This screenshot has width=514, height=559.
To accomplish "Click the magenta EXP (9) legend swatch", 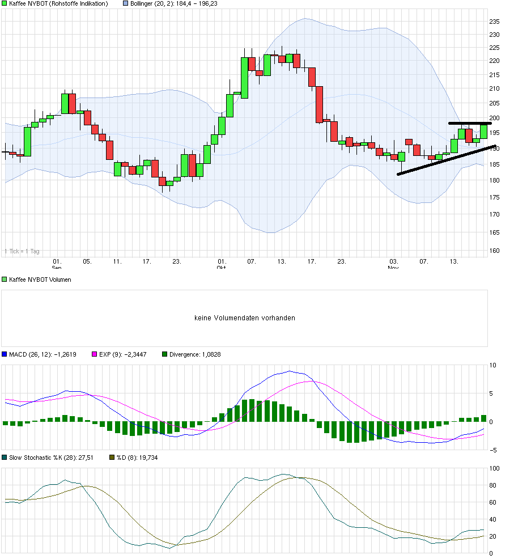I will tap(95, 354).
